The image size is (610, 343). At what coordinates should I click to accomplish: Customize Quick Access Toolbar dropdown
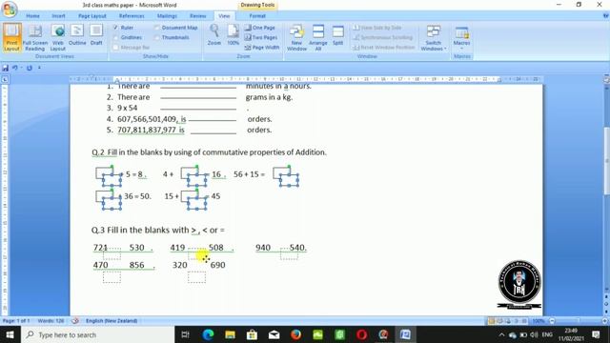[x=39, y=68]
